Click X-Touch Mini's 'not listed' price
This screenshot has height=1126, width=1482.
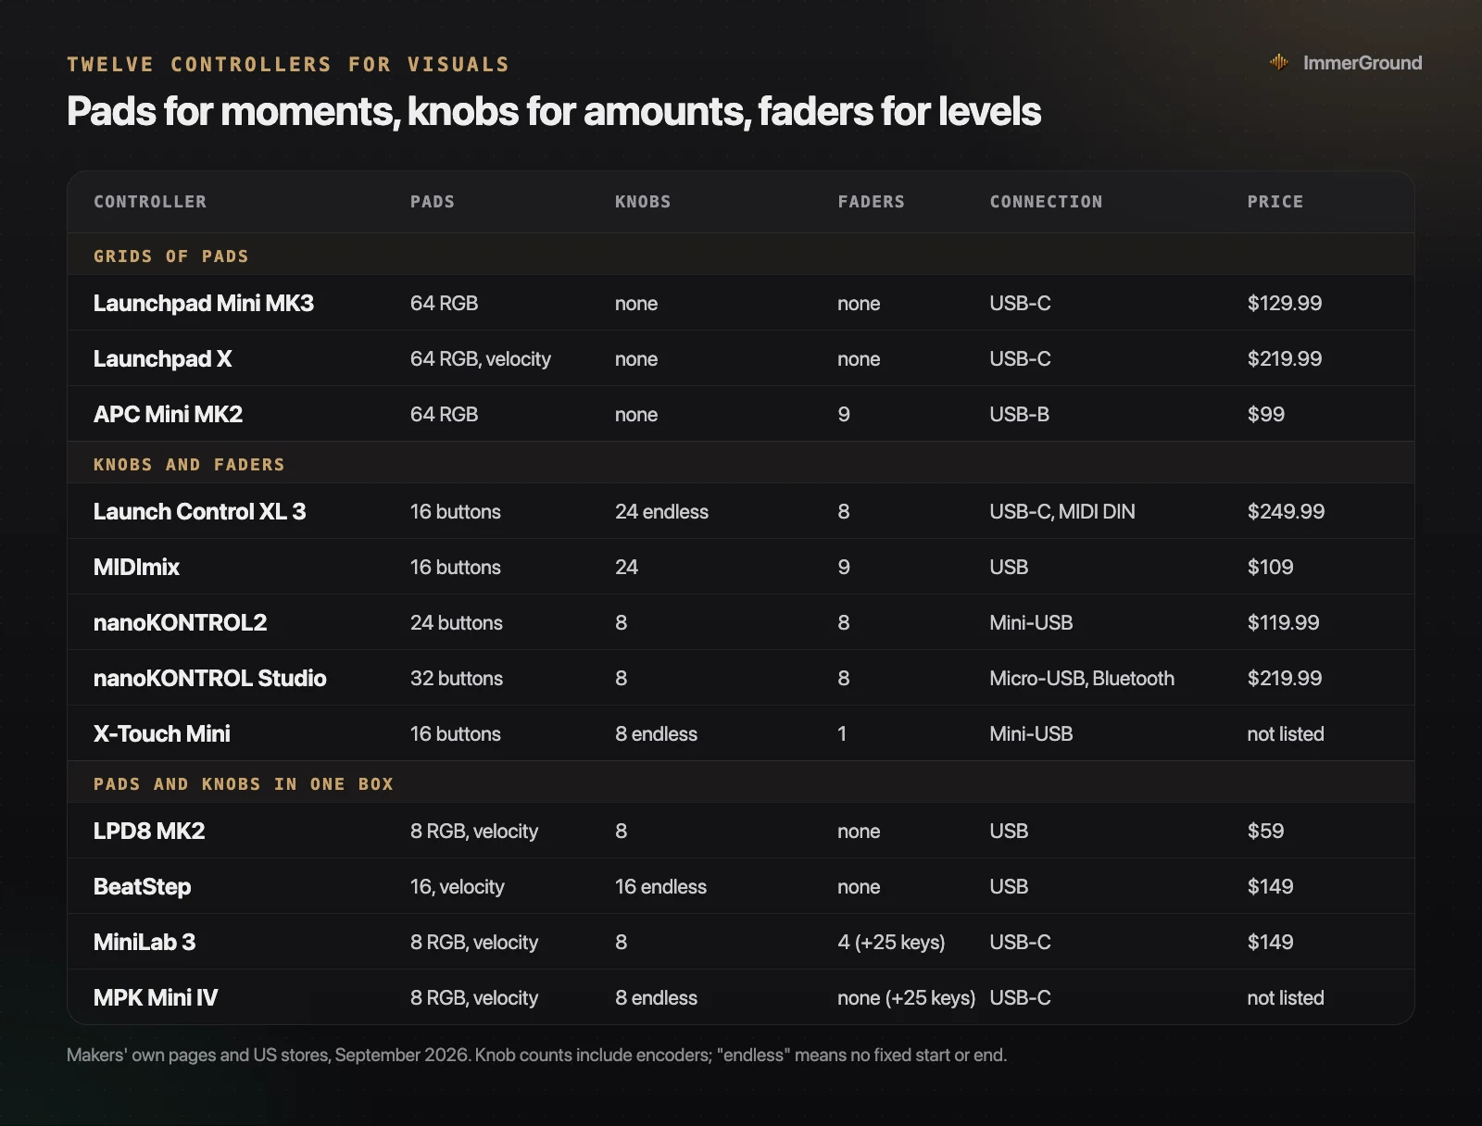[x=1286, y=733]
